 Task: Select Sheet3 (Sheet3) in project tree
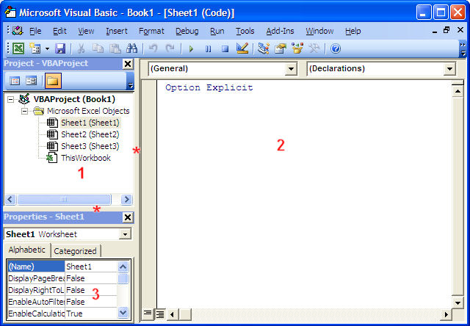[90, 146]
